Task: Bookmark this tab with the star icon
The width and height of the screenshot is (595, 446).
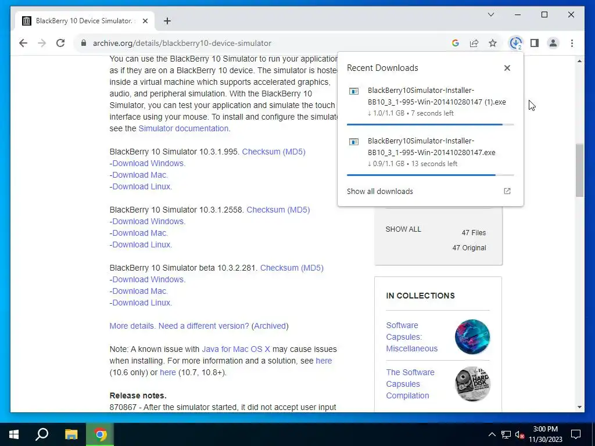Action: pos(493,43)
